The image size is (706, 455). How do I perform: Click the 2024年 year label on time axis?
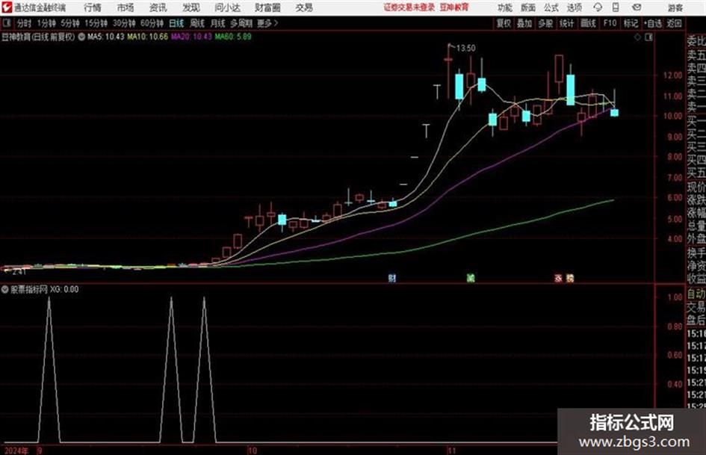pos(16,451)
